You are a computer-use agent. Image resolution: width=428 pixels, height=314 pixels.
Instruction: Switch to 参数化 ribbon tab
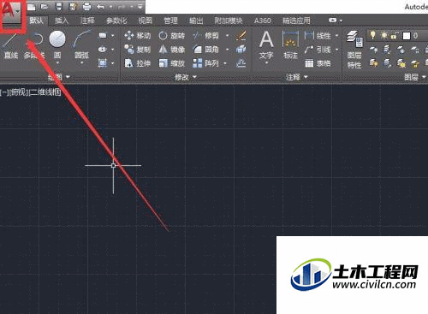(x=116, y=21)
